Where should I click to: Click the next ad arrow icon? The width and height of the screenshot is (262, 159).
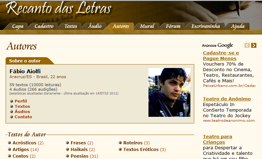coord(254,45)
